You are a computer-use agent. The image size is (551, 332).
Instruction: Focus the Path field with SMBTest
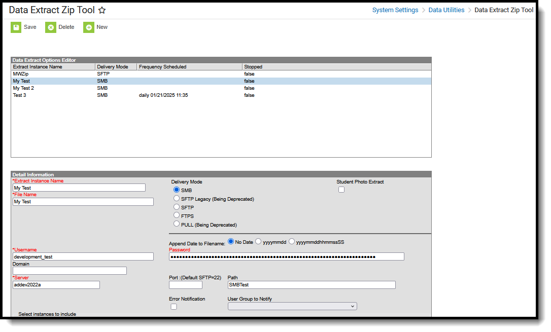pyautogui.click(x=312, y=285)
